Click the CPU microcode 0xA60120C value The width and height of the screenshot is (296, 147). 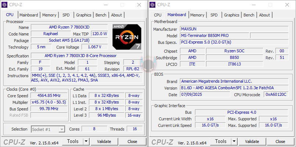276,94
